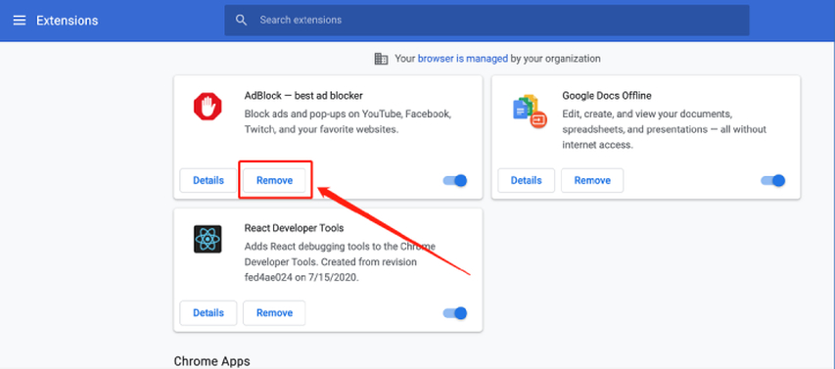Screen dimensions: 835x369
Task: Toggle React Developer Tools off
Action: coord(455,313)
